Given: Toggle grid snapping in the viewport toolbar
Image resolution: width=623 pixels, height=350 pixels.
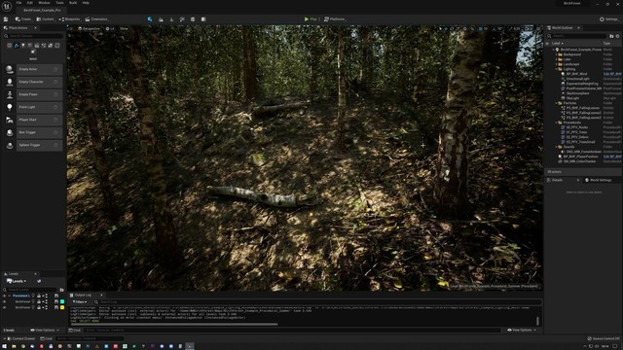Looking at the screenshot, I should [480, 28].
